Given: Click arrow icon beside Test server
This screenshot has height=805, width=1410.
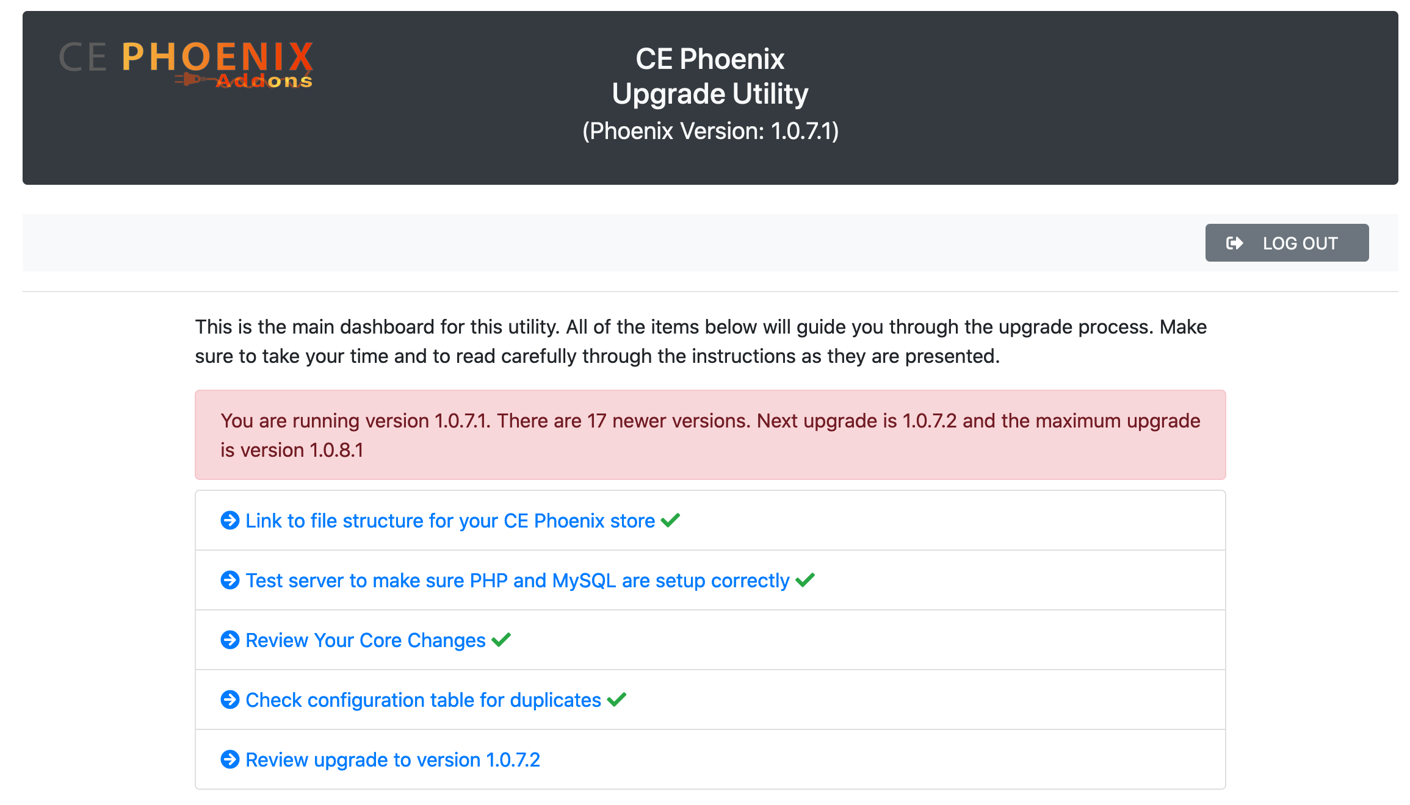Looking at the screenshot, I should coord(230,580).
